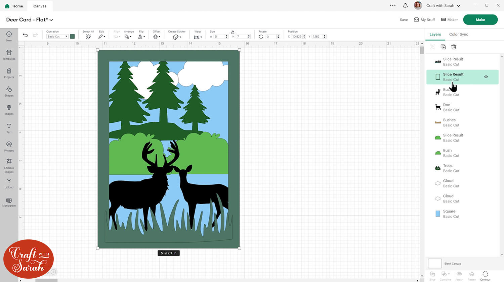Click the Save button
The image size is (504, 282).
pyautogui.click(x=404, y=20)
